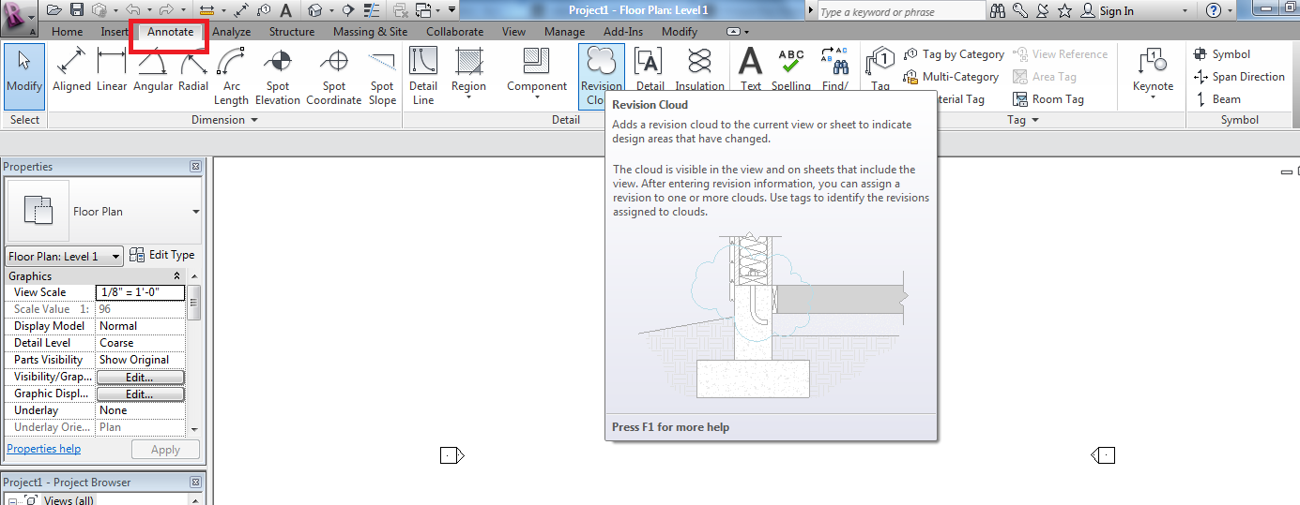Run the Spelling check
Image resolution: width=1300 pixels, height=505 pixels.
click(791, 68)
